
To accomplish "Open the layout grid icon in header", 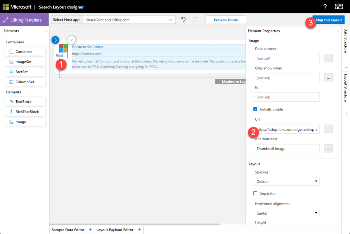I will (x=339, y=6).
